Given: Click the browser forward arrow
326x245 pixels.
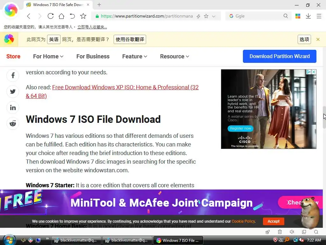Looking at the screenshot, I should point(40,16).
